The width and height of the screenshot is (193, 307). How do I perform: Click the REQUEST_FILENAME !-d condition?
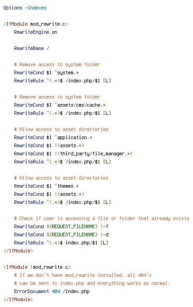click(x=61, y=235)
